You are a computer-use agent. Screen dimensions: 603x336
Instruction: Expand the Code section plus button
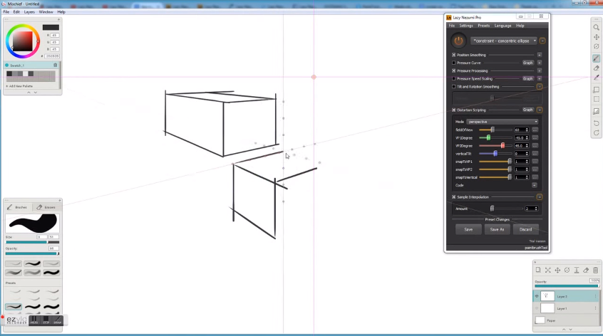coord(535,185)
